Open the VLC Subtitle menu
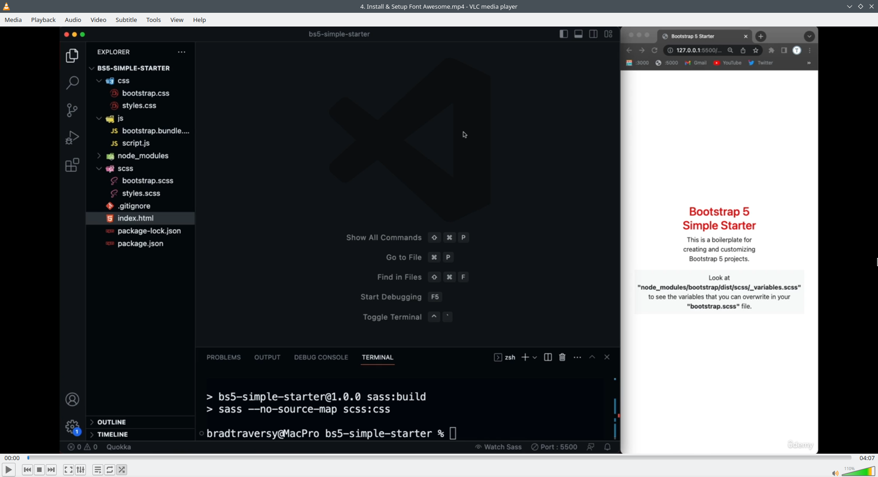878x477 pixels. coord(126,20)
